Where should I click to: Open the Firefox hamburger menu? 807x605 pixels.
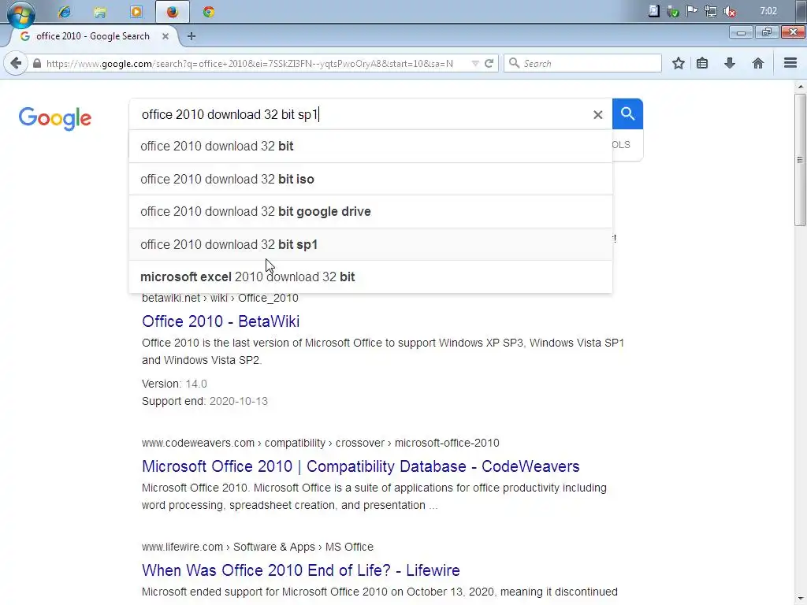pos(790,63)
